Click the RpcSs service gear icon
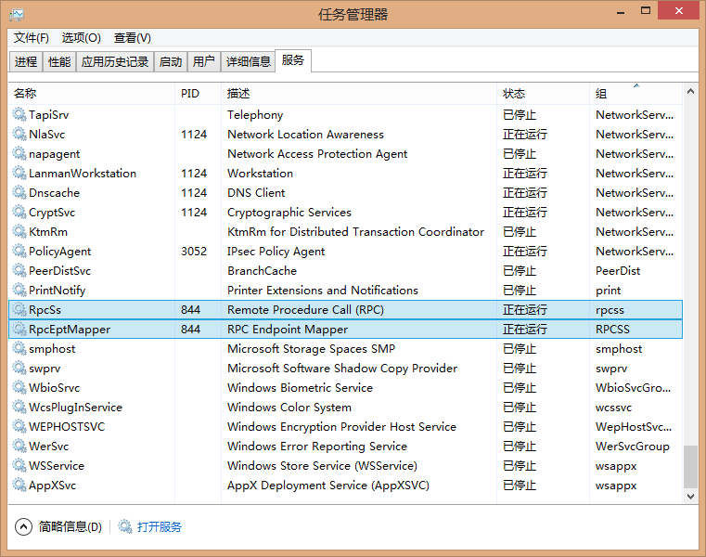 tap(19, 309)
